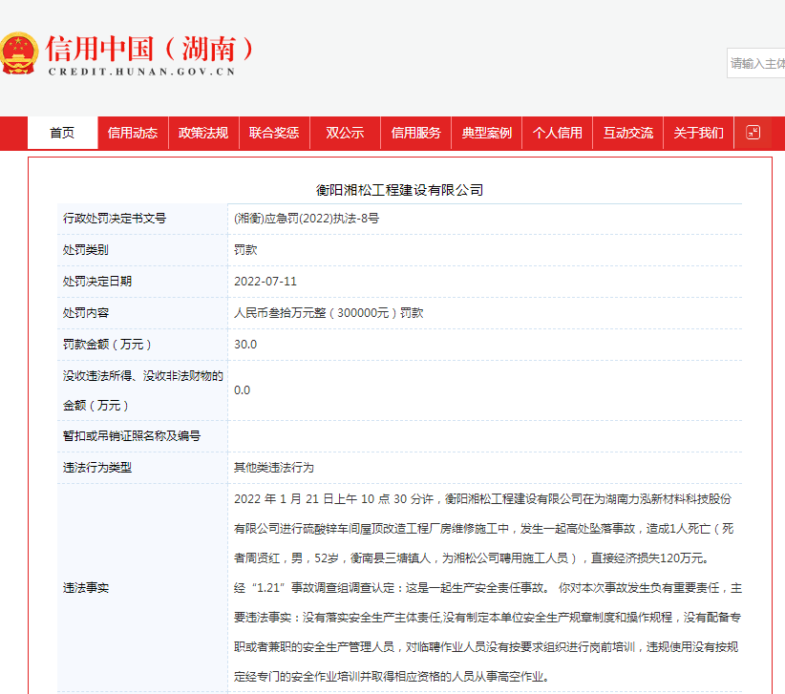Image resolution: width=785 pixels, height=694 pixels.
Task: Click the 人民币叁拾万元整 penalty content text
Action: [329, 312]
